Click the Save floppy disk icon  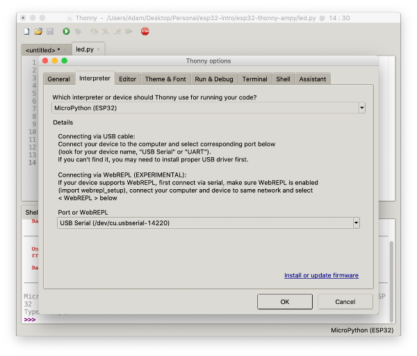coord(50,31)
